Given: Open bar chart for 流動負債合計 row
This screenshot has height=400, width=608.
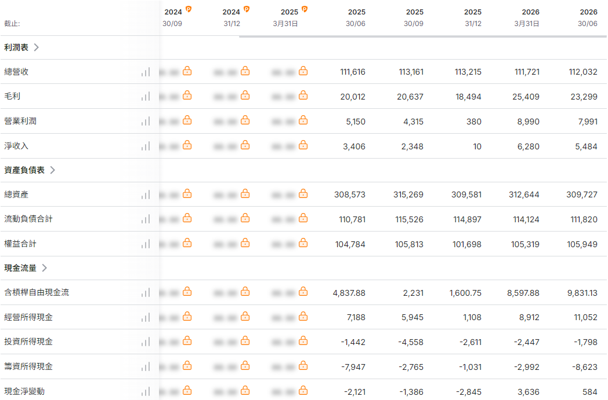Looking at the screenshot, I should (x=146, y=219).
